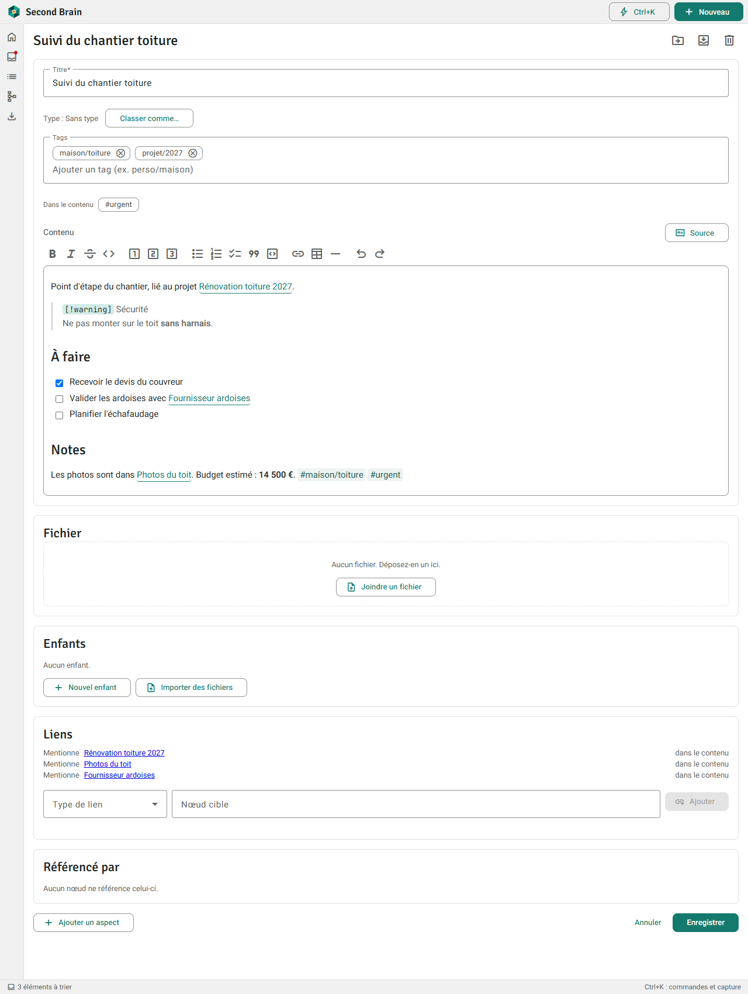Insert a task checklist

(235, 254)
